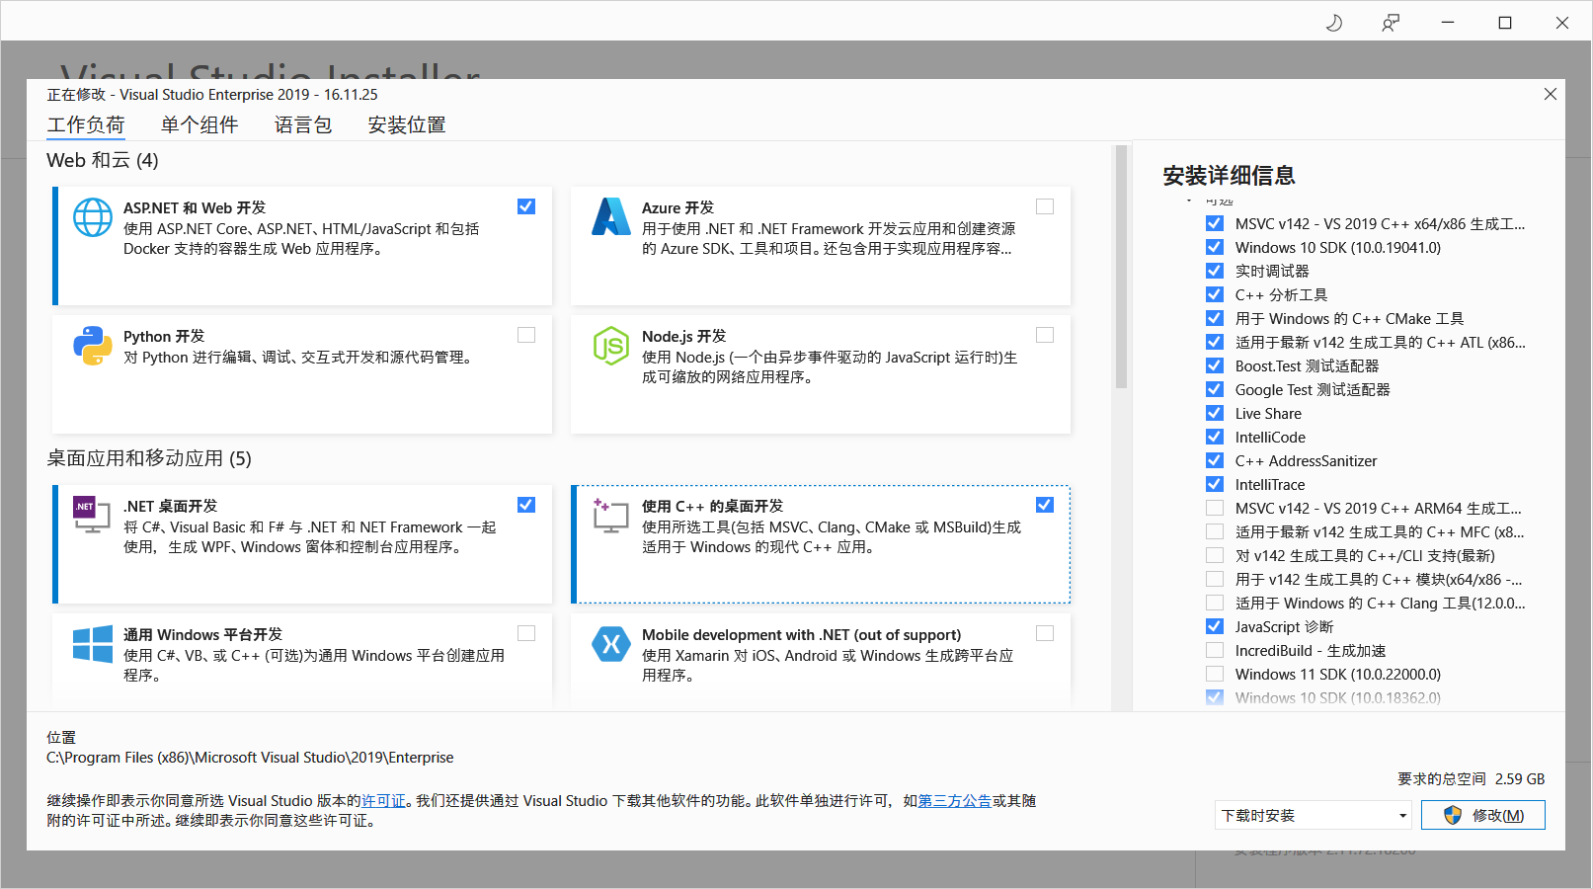Open the 许可证 license link
This screenshot has height=889, width=1593.
(383, 801)
